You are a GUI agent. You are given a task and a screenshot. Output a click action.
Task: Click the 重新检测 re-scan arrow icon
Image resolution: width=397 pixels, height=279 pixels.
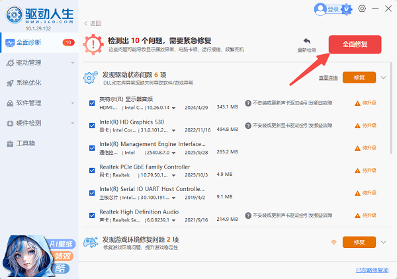(x=306, y=41)
